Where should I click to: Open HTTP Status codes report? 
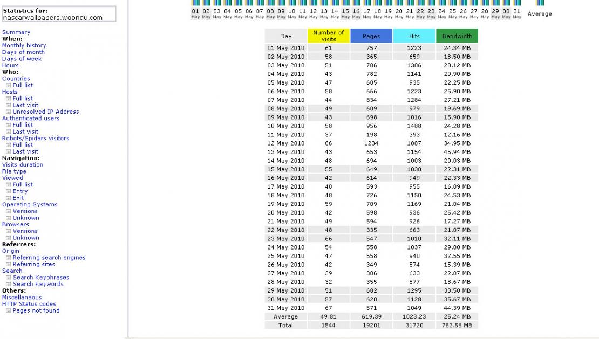tap(29, 304)
